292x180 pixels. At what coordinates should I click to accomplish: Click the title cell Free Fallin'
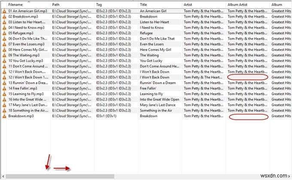[x=148, y=89]
